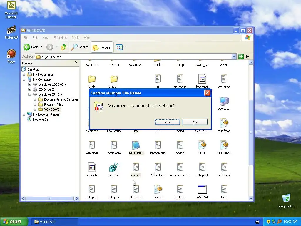Open the Edit menu

tap(35, 38)
